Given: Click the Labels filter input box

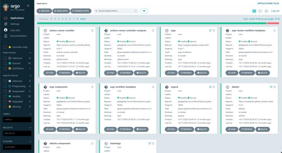Looking at the screenshot, I should pos(17,120).
